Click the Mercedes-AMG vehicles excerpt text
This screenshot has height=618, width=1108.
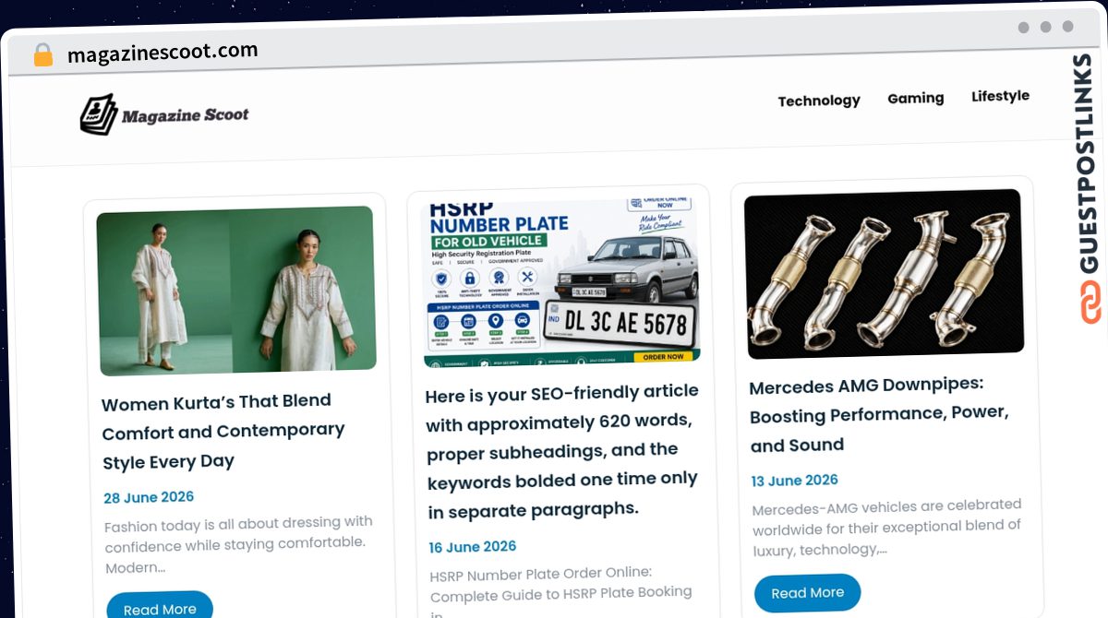886,528
